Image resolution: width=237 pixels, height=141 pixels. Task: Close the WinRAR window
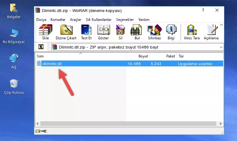coord(217,10)
